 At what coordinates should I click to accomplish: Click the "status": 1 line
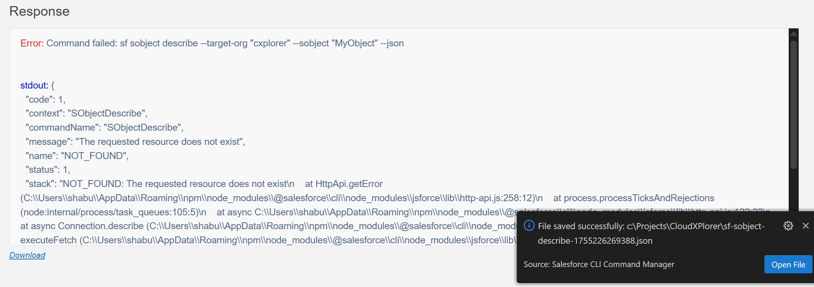[x=48, y=170]
